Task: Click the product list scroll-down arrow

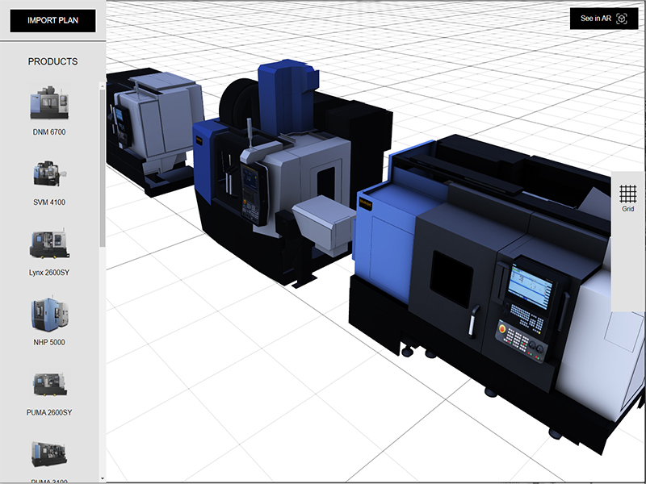Action: coord(103,478)
